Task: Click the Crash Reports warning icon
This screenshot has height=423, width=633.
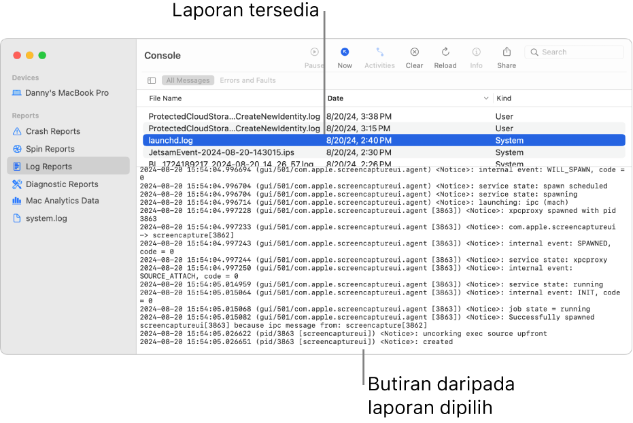Action: click(17, 131)
